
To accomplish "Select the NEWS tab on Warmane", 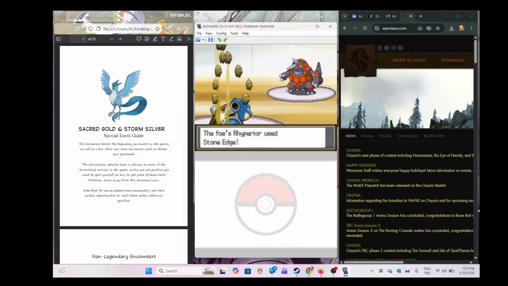I will 350,136.
